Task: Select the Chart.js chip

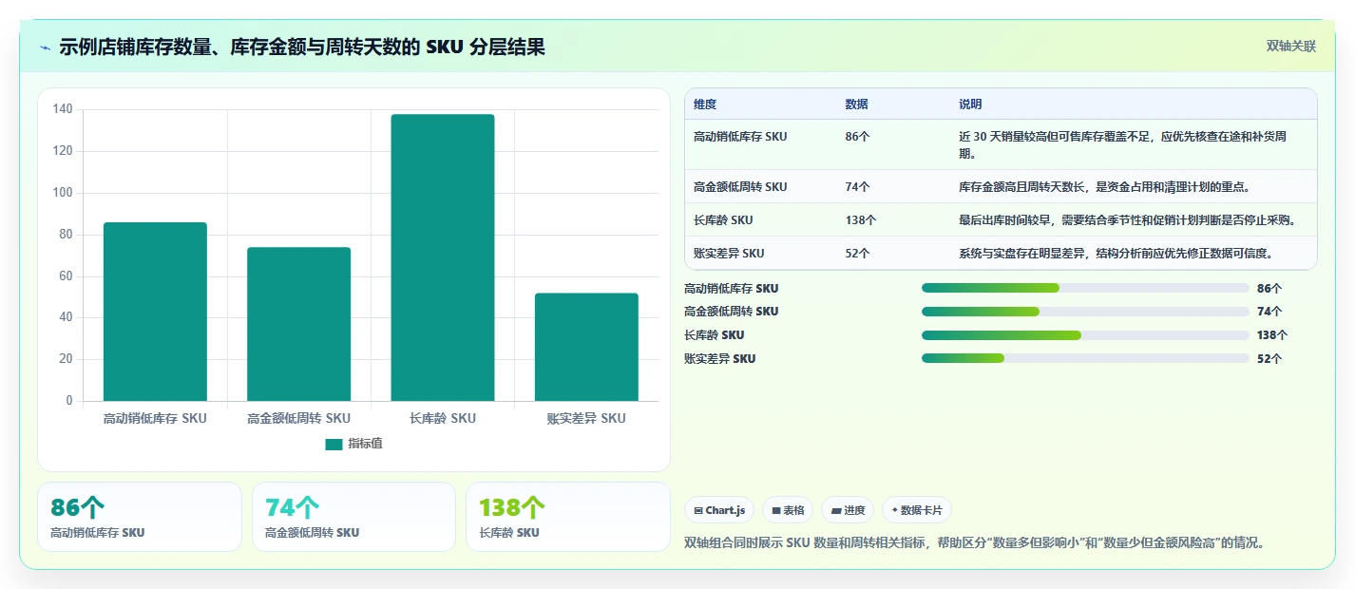Action: [719, 510]
